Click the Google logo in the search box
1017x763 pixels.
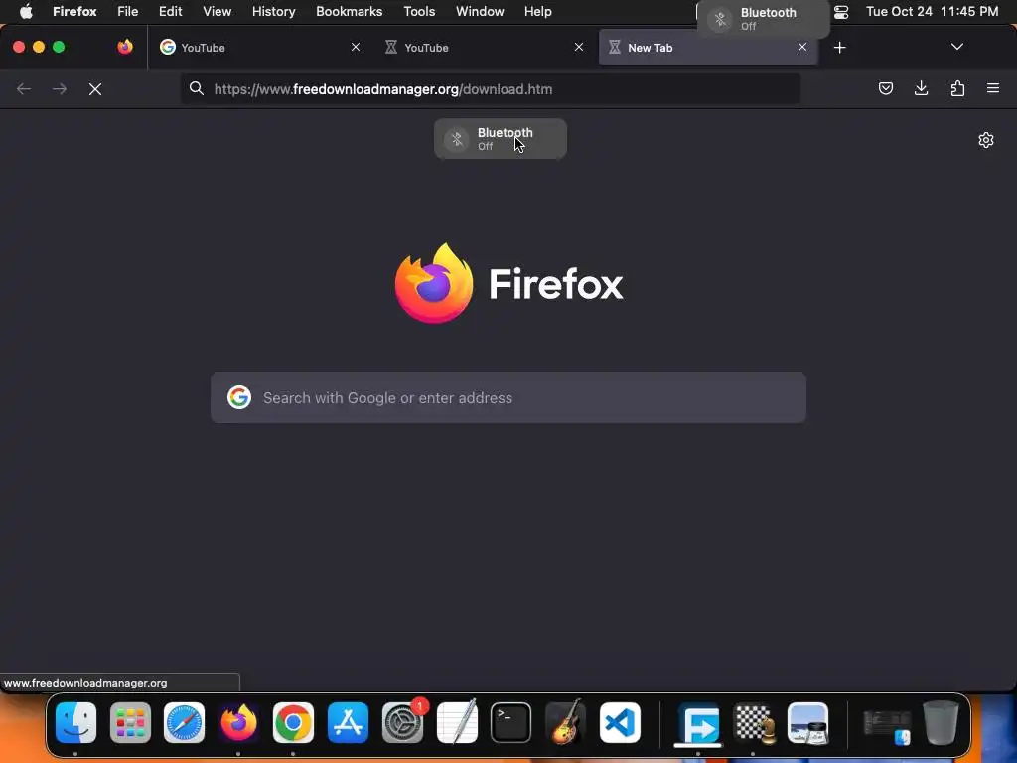pos(239,397)
